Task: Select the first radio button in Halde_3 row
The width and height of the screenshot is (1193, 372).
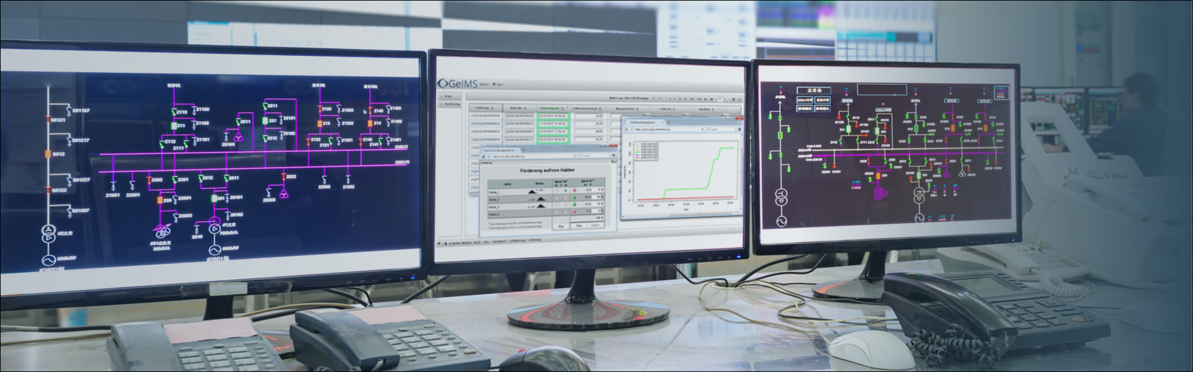Action: coord(557,205)
